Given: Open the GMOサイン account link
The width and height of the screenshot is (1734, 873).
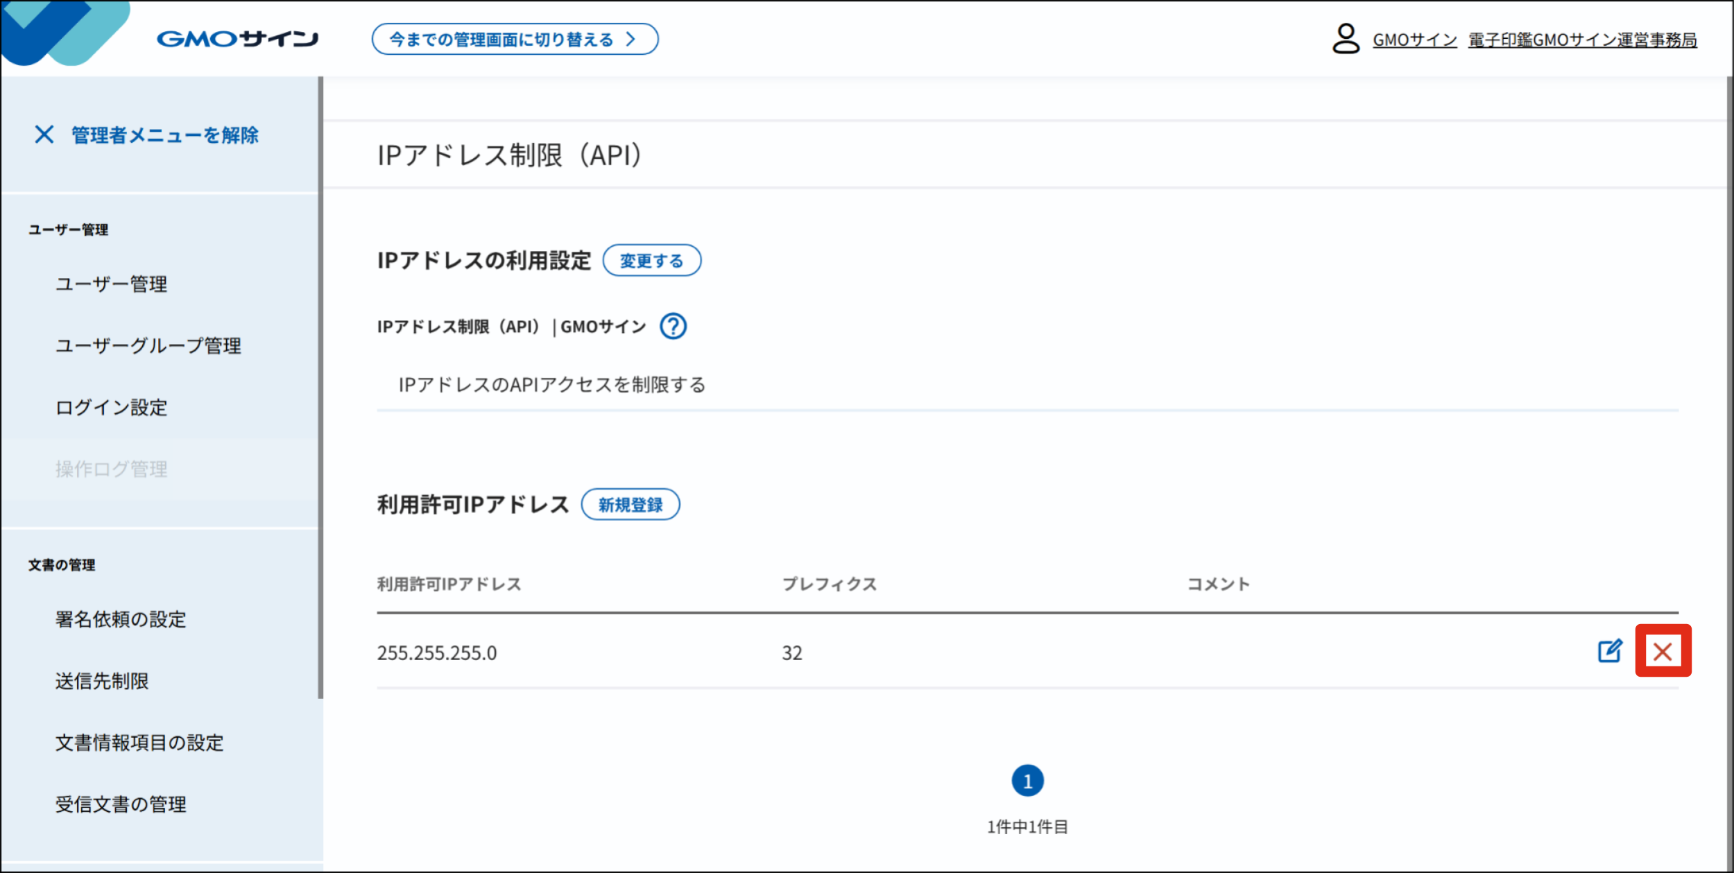Looking at the screenshot, I should click(x=1414, y=40).
